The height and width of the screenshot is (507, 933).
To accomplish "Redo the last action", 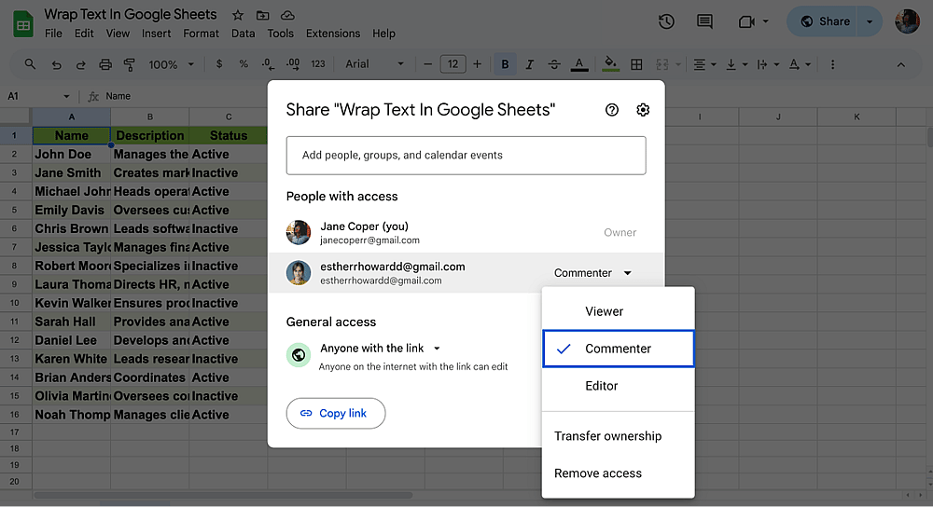I will (81, 64).
